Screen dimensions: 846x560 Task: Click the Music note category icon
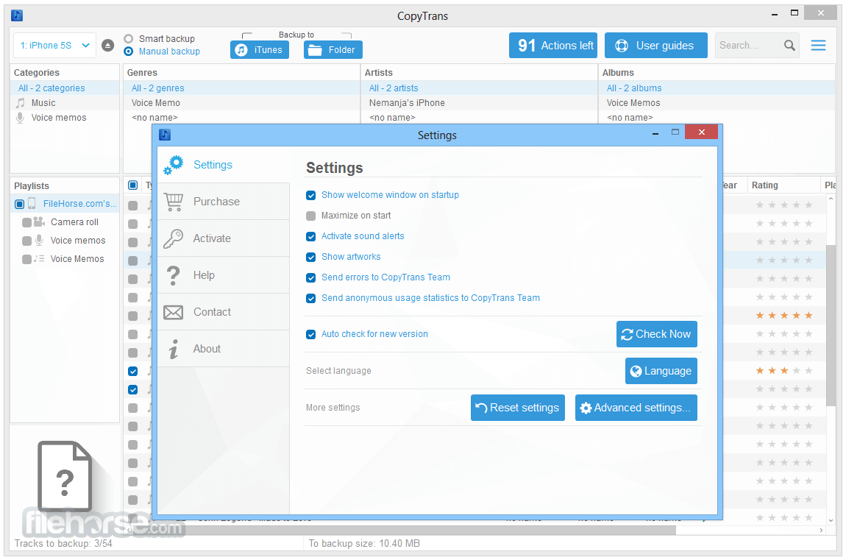tap(21, 102)
